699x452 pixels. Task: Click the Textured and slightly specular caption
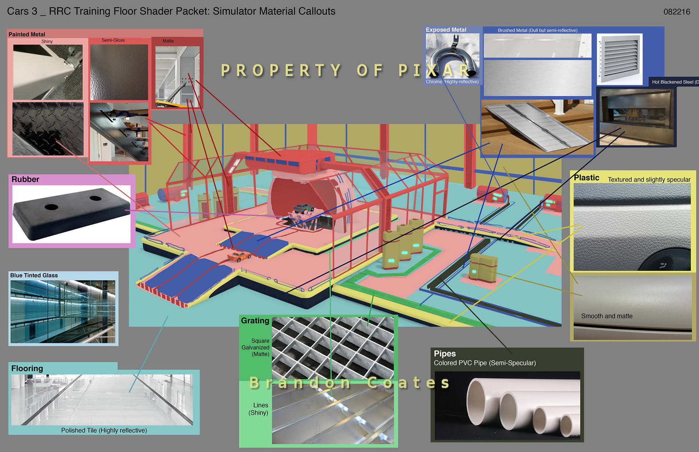(649, 180)
